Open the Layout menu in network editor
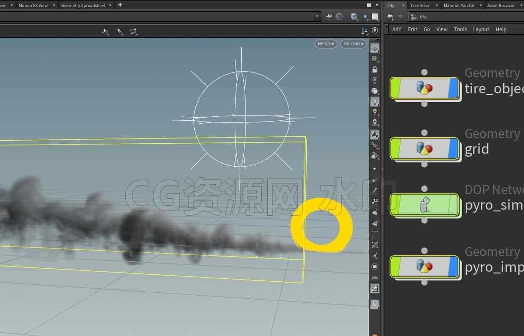524x336 pixels. coord(481,30)
